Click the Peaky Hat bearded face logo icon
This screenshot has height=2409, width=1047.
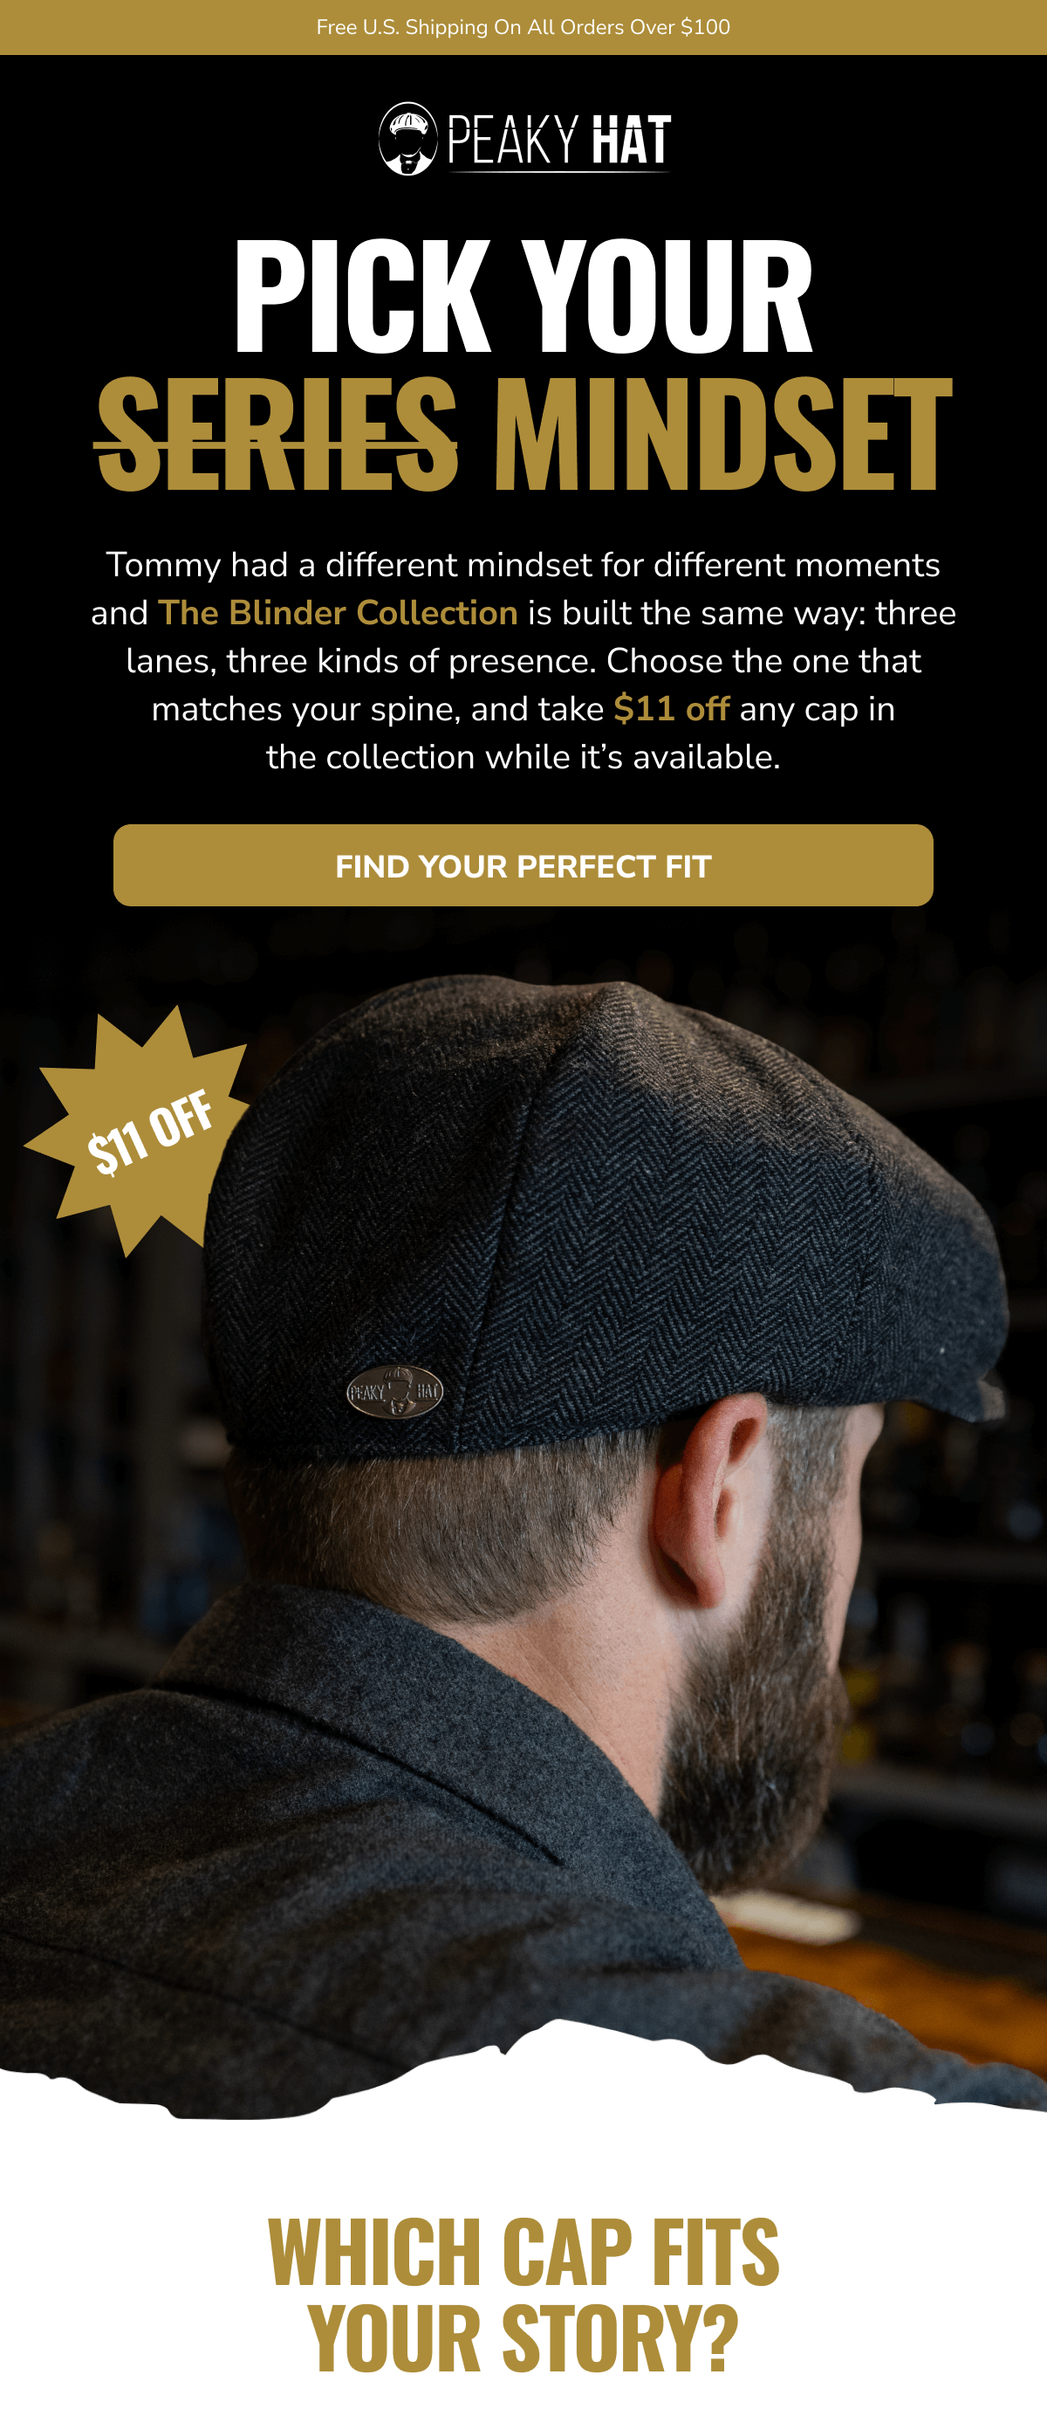[407, 139]
